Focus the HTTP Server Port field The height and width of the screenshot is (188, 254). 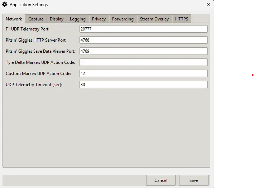143,40
